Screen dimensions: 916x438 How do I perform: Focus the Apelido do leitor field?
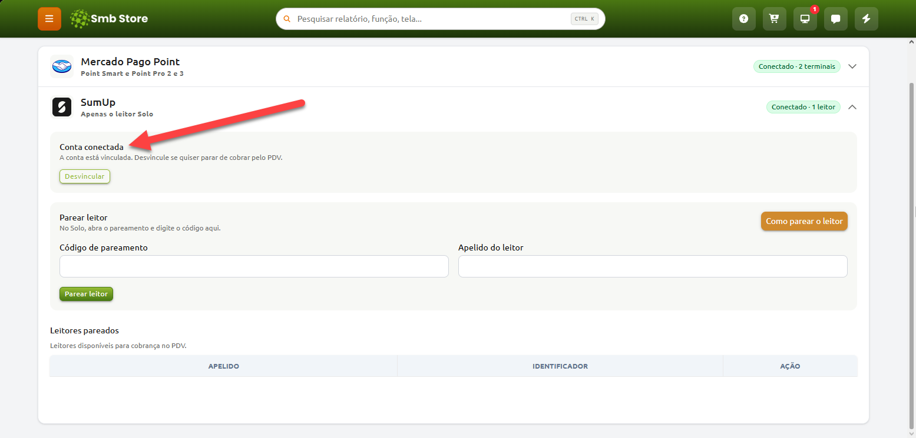pos(653,266)
